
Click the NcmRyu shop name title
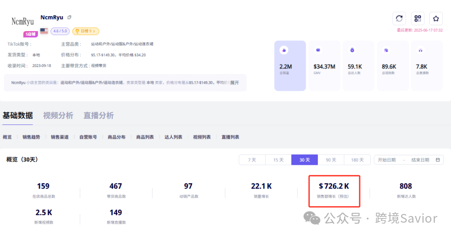tap(52, 17)
